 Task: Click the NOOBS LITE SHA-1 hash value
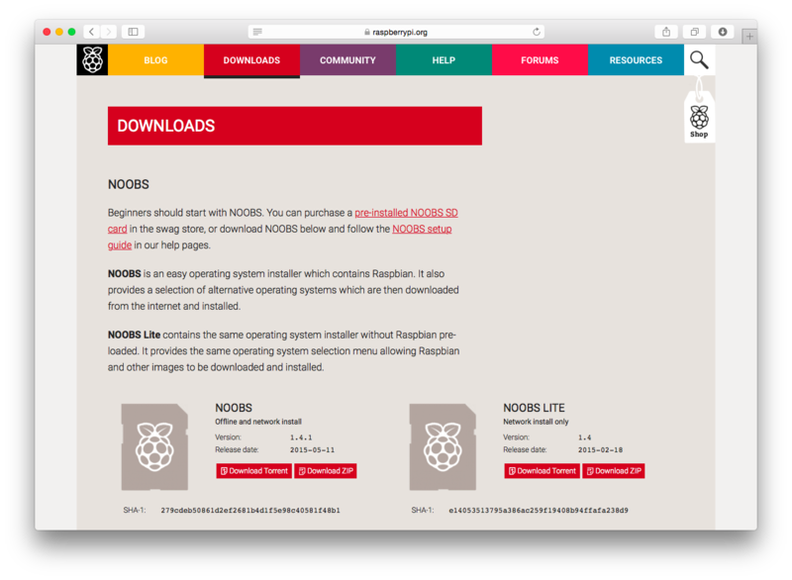(539, 511)
